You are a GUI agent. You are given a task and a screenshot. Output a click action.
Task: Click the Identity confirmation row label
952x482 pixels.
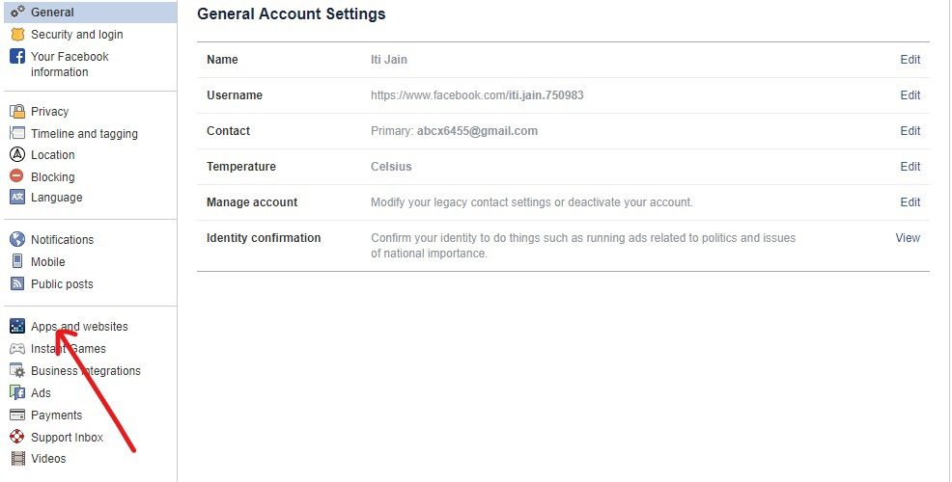[264, 238]
